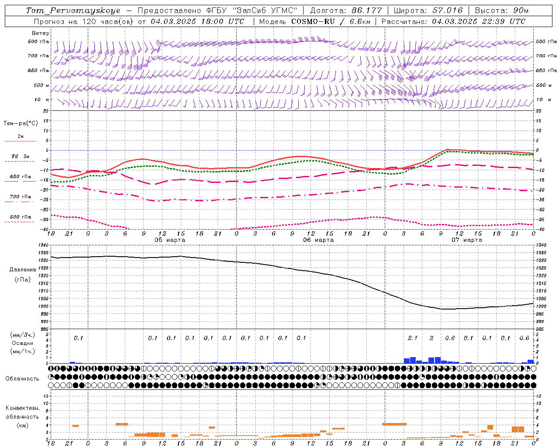The width and height of the screenshot is (559, 447).
Task: Click the 2.1 precipitation amount value
Action: pos(413,338)
